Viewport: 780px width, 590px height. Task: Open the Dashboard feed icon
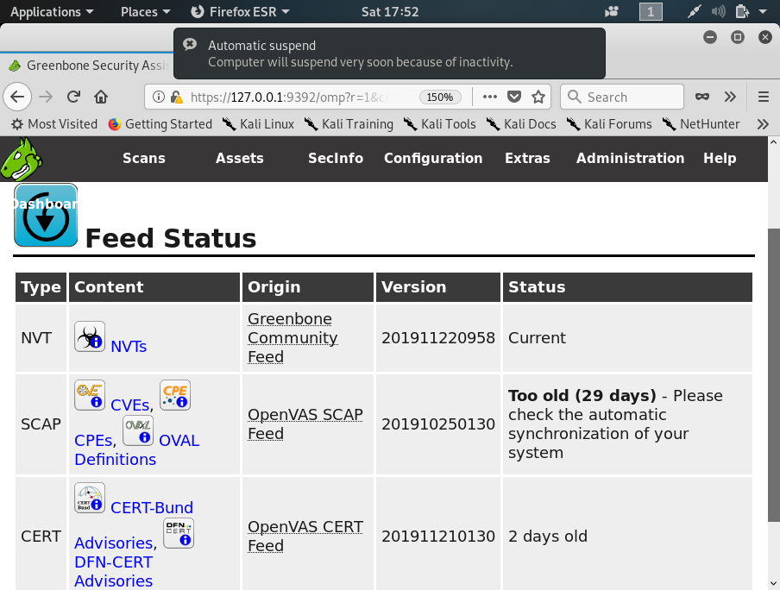tap(46, 215)
